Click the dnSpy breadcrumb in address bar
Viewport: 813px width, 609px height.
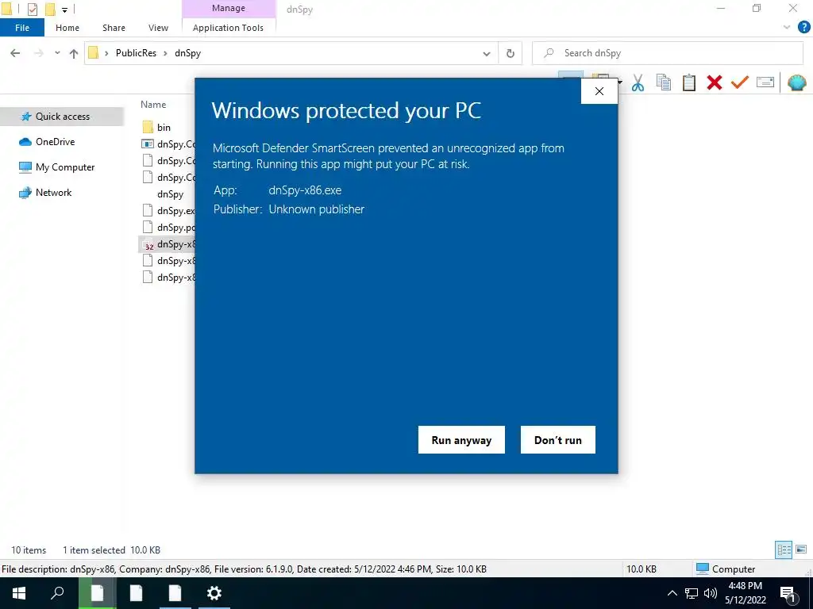click(x=187, y=53)
